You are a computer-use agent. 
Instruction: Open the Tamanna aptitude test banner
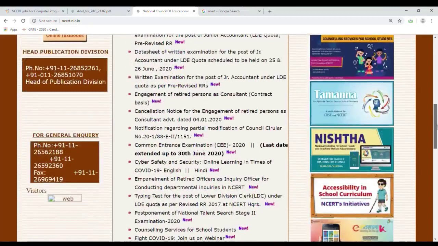[352, 104]
